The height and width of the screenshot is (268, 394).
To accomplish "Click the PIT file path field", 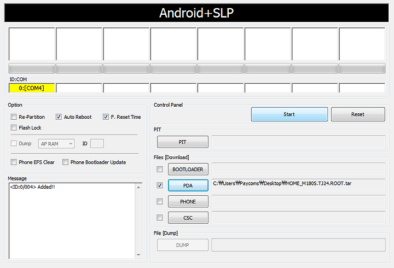I will 299,142.
